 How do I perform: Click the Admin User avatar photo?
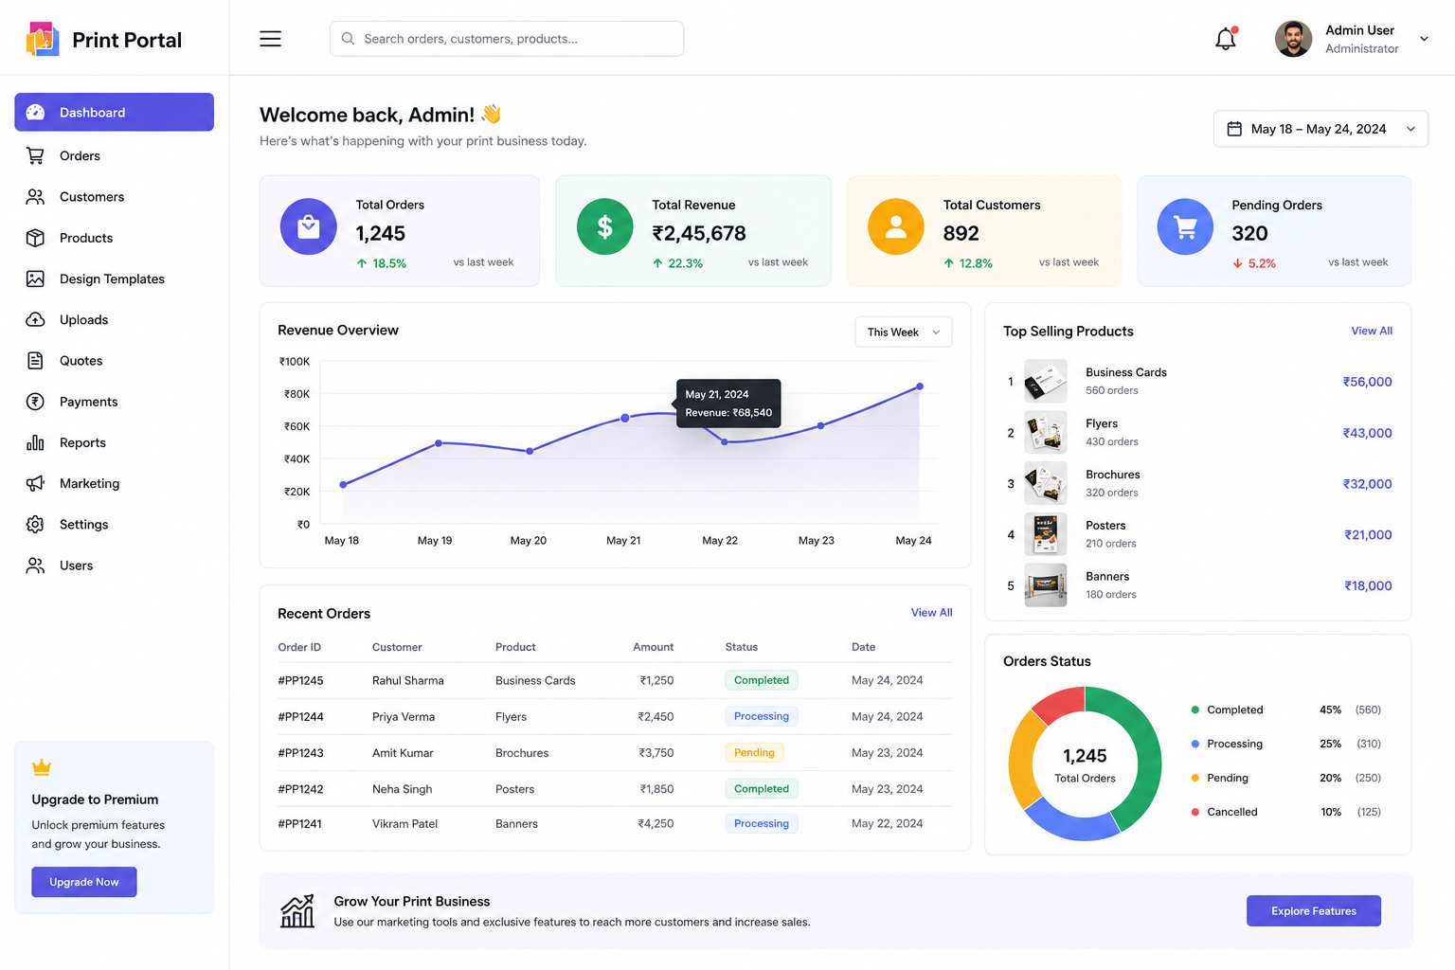coord(1293,39)
